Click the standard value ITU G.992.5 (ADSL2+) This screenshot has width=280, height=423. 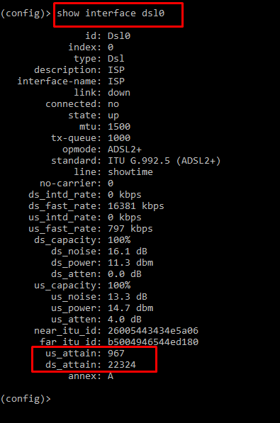tap(164, 161)
